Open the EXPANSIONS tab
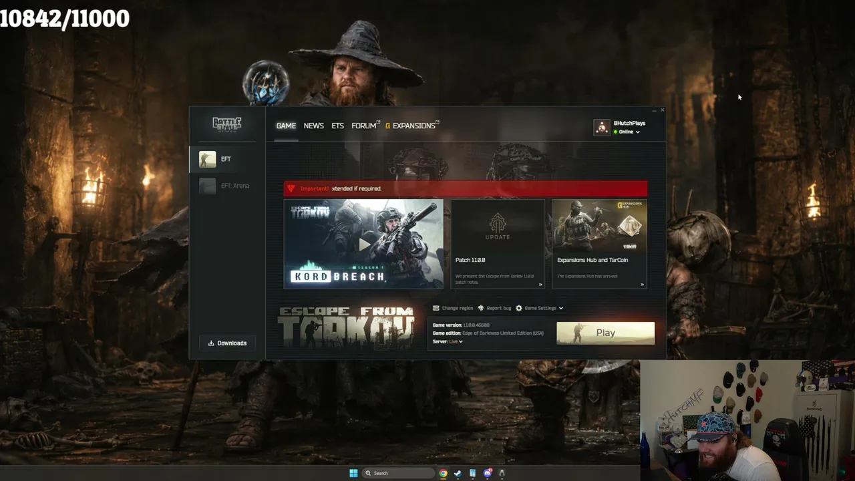Image resolution: width=855 pixels, height=481 pixels. click(412, 126)
